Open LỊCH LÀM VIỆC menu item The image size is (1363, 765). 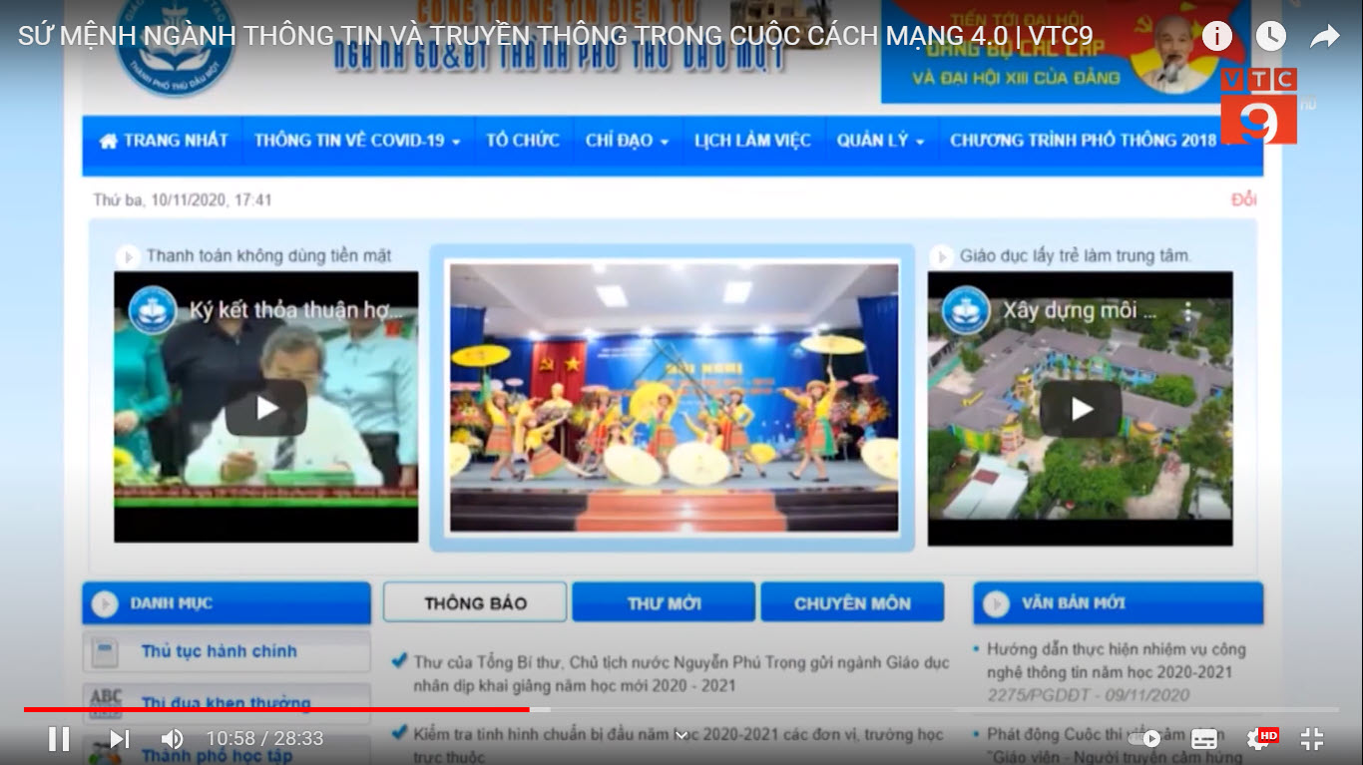(752, 141)
